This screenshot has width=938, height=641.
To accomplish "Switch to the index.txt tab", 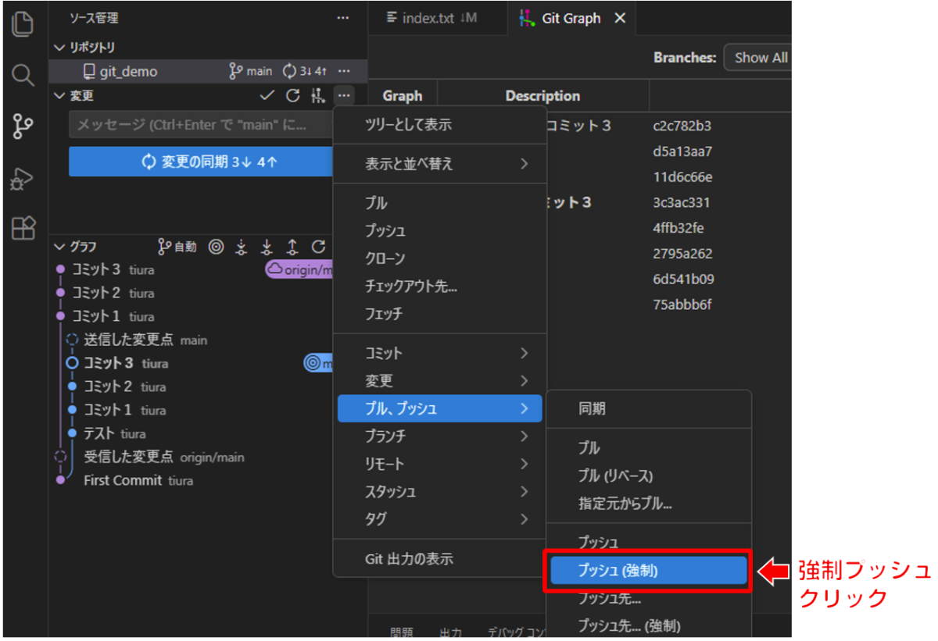I will pos(431,18).
